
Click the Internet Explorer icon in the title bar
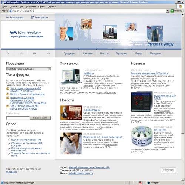coord(2,2)
